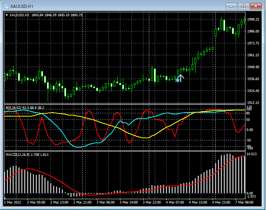Viewport: 266px width, 210px height.
Task: Close the XAUUSD,H1 chart window
Action: 256,6
